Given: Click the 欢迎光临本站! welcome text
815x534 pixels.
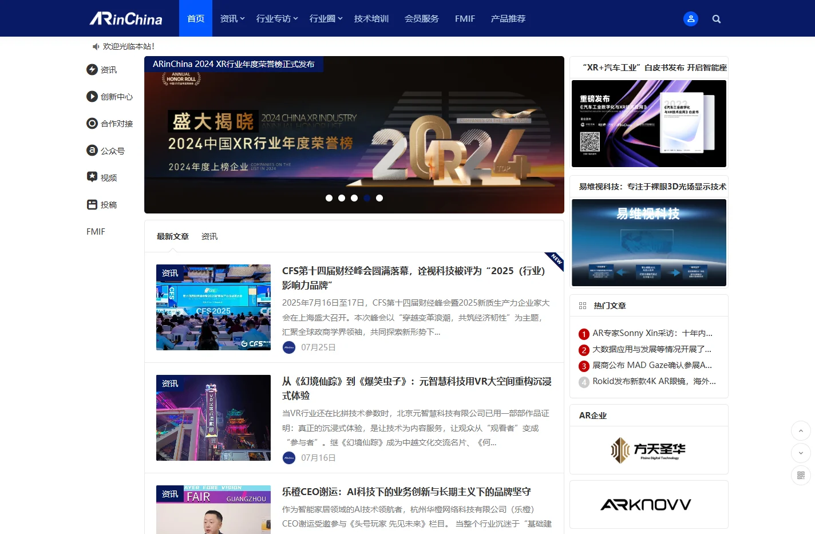Looking at the screenshot, I should [x=129, y=46].
